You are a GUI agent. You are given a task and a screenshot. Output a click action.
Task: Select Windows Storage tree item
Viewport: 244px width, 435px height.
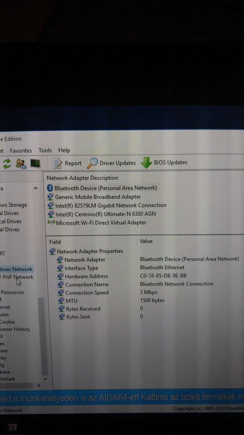[14, 205]
